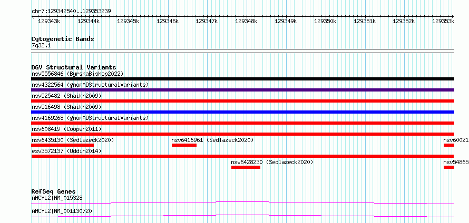Click the short red nsv6416961 bar
This screenshot has height=223, width=469.
[x=184, y=145]
